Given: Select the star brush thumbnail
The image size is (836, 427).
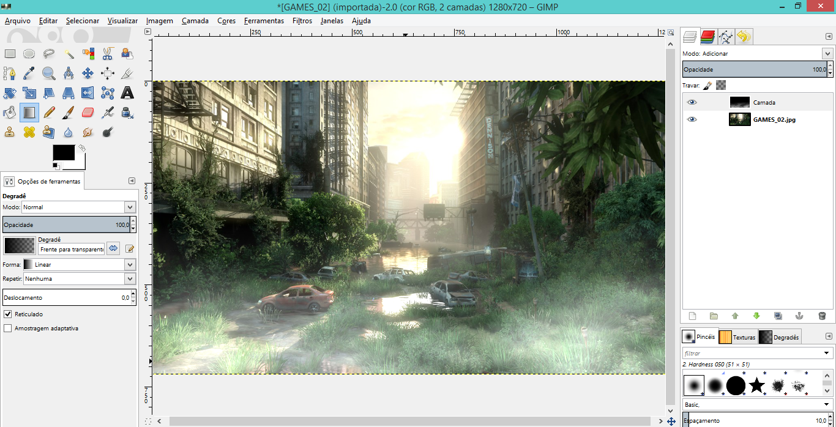Looking at the screenshot, I should (x=757, y=385).
